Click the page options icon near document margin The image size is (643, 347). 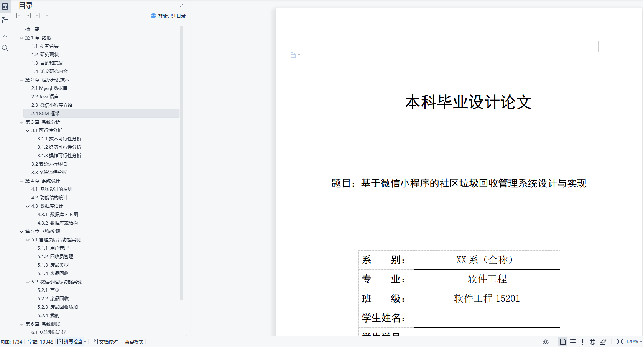coord(293,55)
